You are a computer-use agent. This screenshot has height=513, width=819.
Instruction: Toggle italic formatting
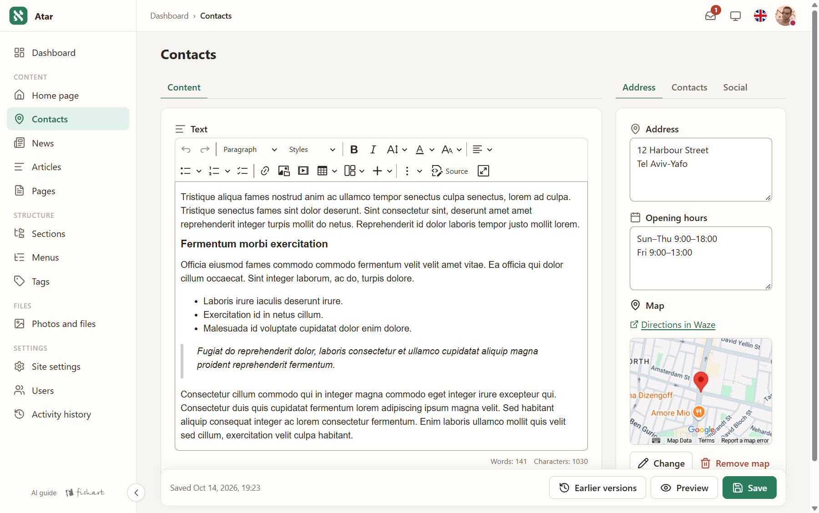pos(373,150)
